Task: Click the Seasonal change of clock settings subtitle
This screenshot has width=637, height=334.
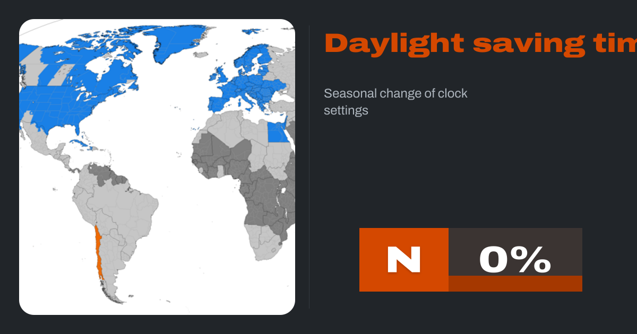Action: click(395, 102)
